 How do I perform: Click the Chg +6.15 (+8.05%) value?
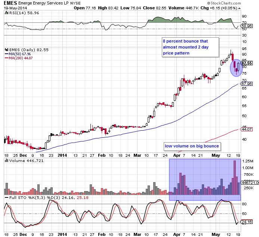(219, 8)
